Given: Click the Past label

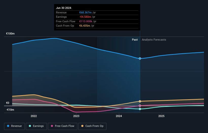Looking at the screenshot, I should click(135, 40).
